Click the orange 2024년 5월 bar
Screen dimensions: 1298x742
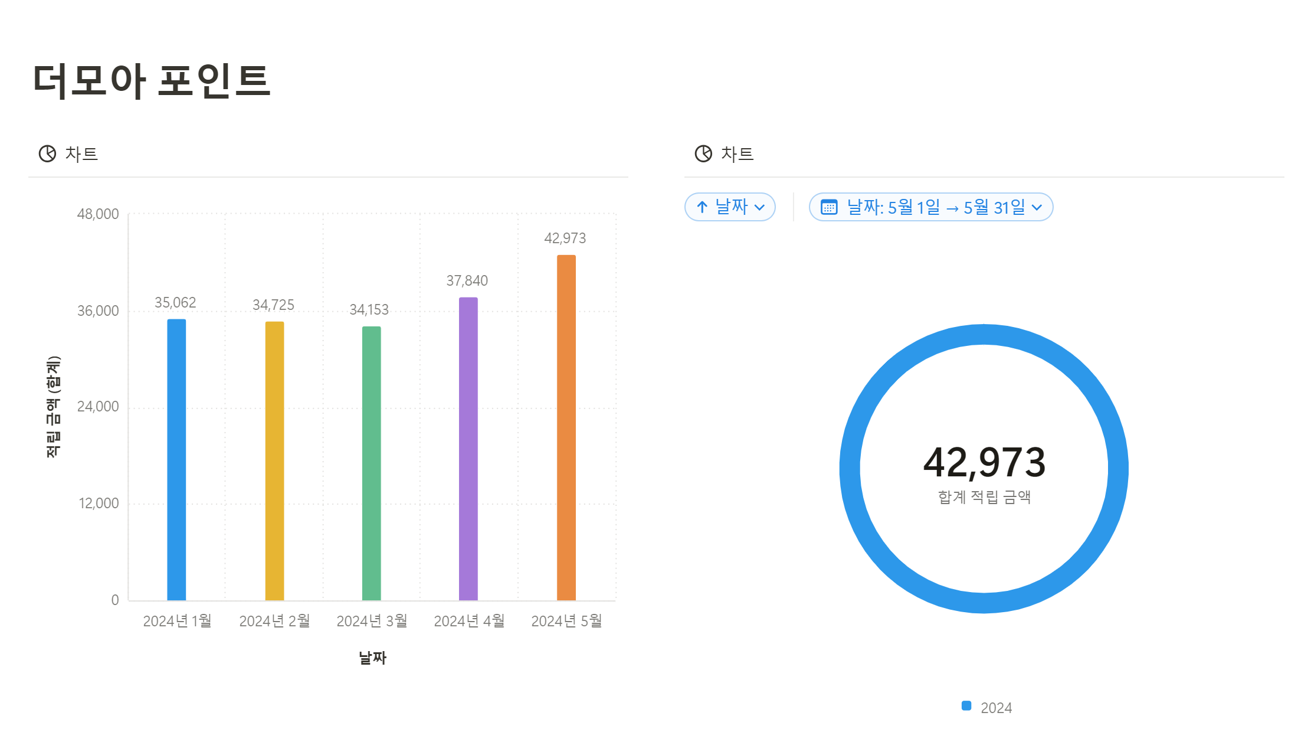566,428
